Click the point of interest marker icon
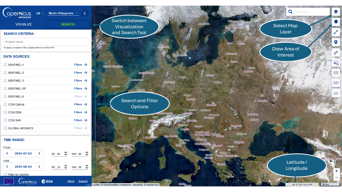The height and width of the screenshot is (192, 342). 336,42
